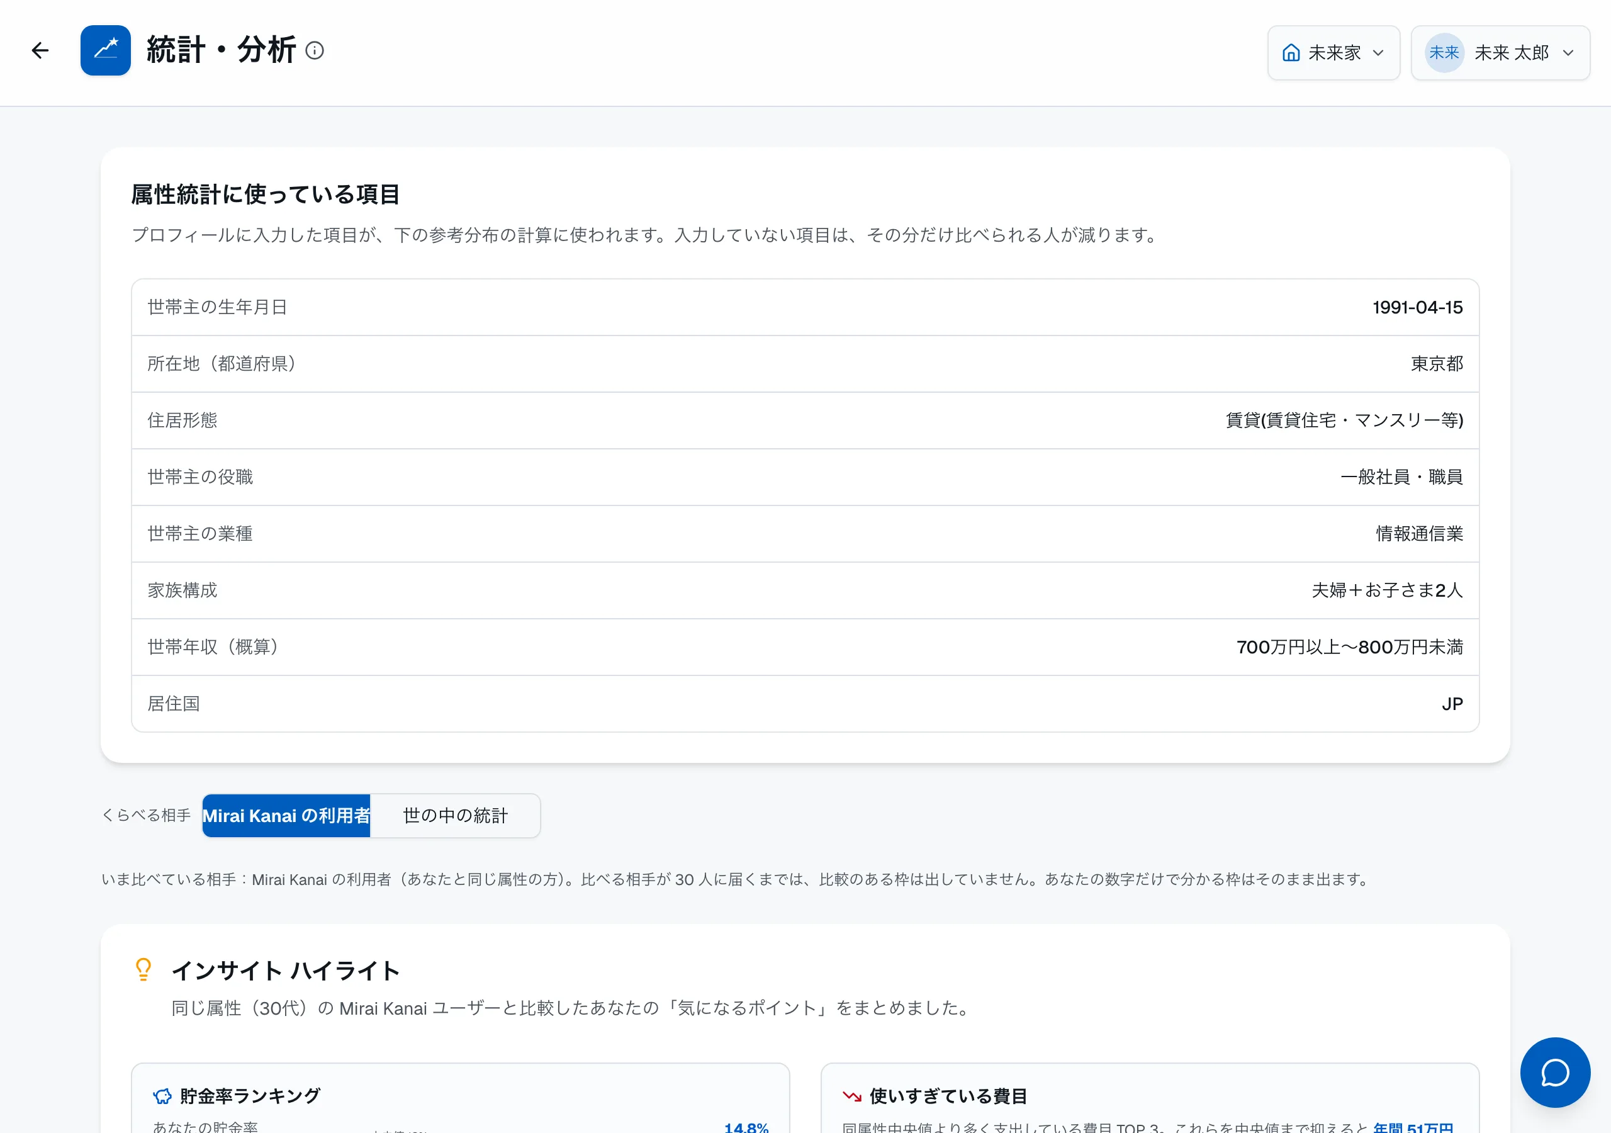Click the 貯金率ランキング card title
Image resolution: width=1611 pixels, height=1133 pixels.
click(250, 1096)
